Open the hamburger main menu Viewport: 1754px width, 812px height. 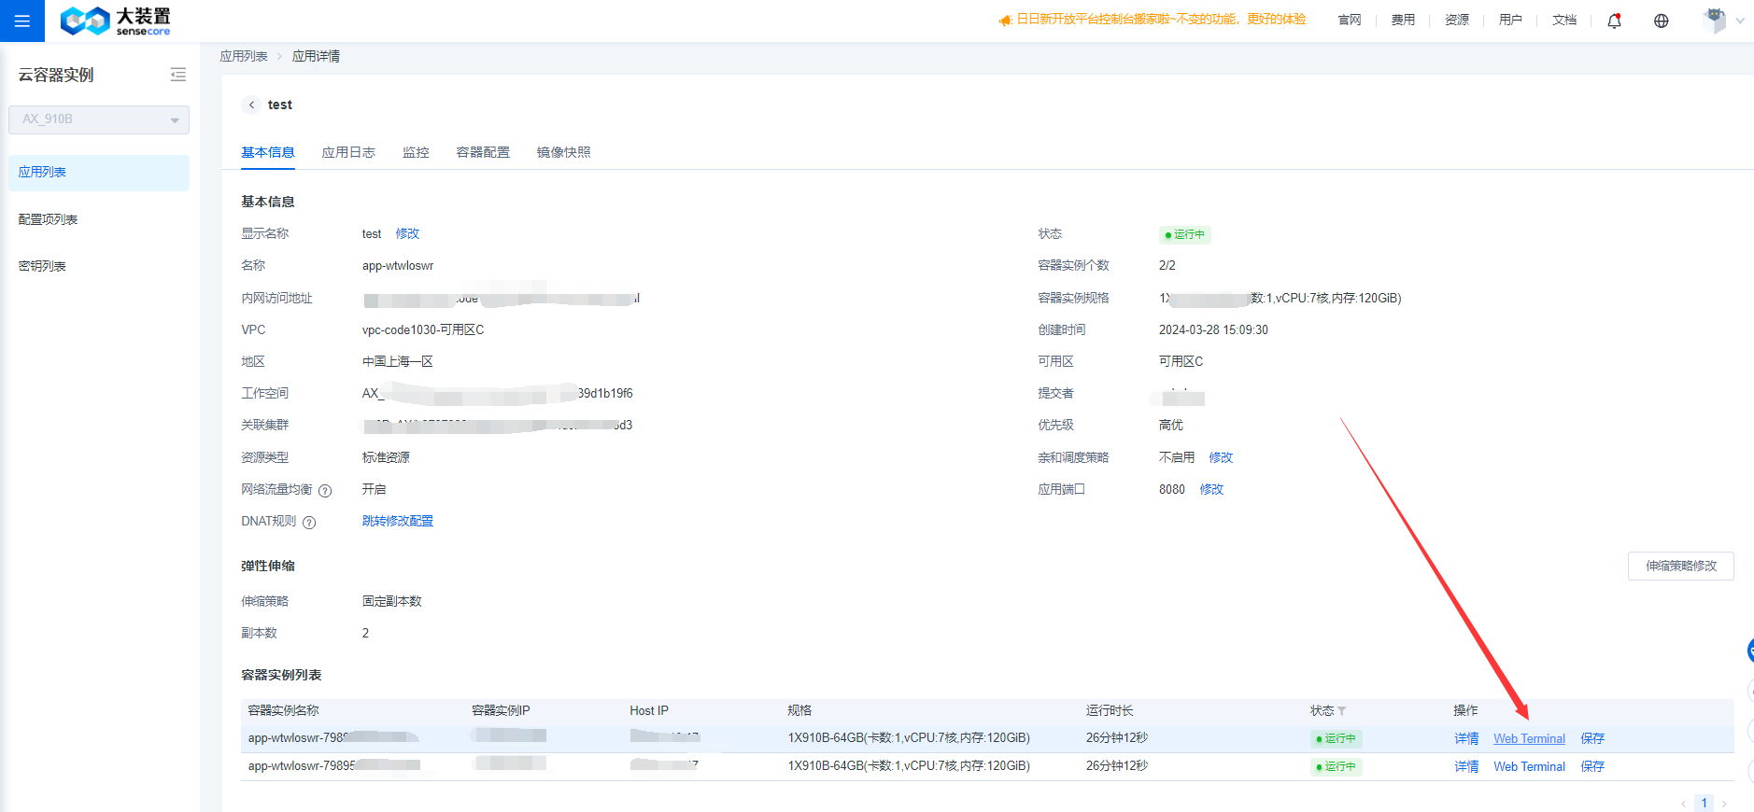[x=22, y=21]
